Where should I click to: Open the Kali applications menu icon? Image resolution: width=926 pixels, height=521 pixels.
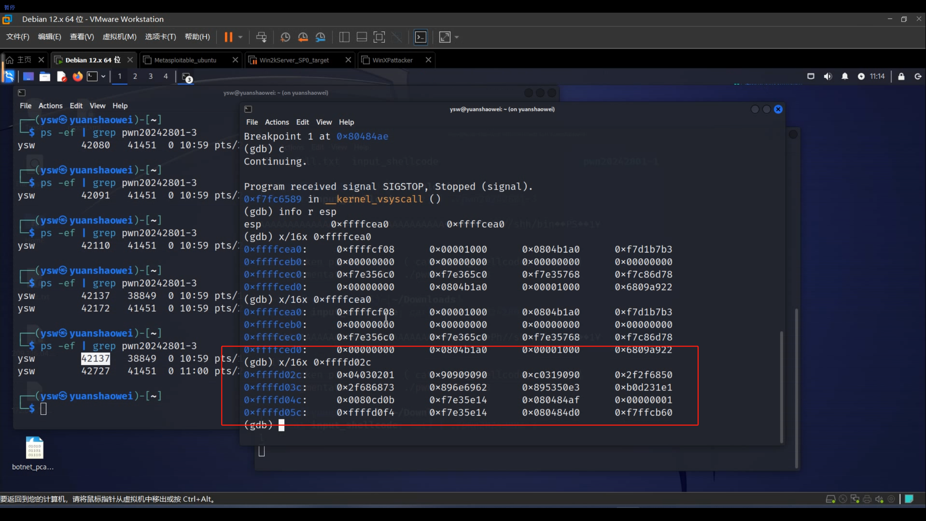click(x=9, y=76)
